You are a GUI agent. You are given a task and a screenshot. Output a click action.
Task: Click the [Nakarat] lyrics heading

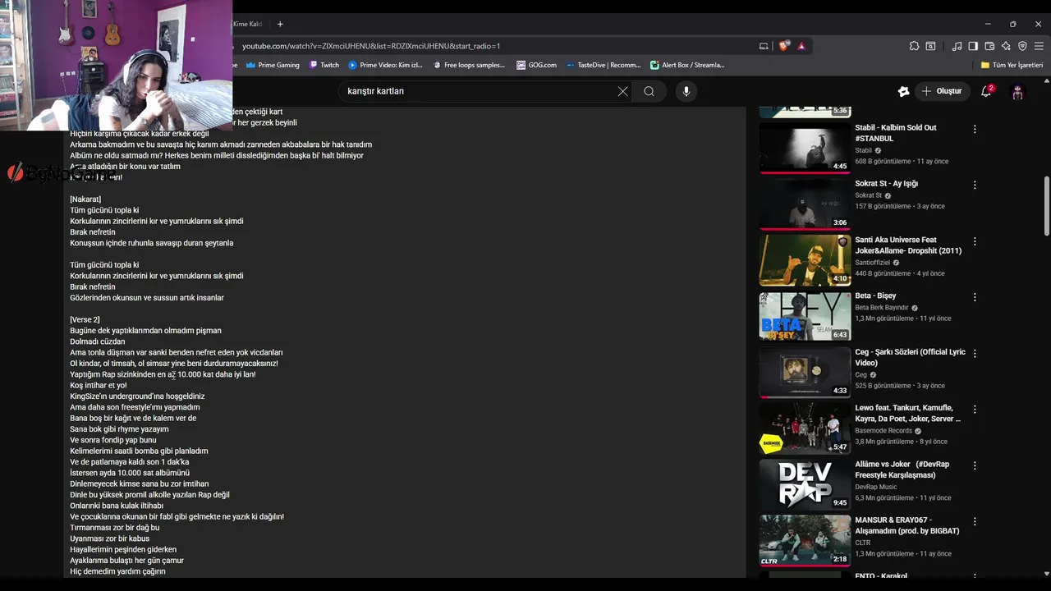(85, 199)
